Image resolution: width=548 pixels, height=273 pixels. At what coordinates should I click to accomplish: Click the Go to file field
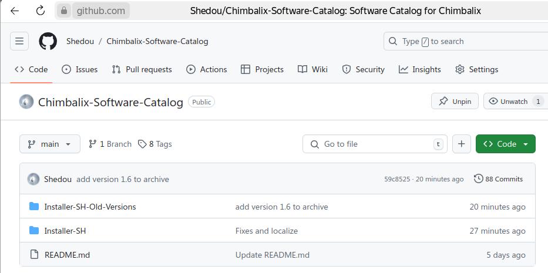[x=375, y=144]
